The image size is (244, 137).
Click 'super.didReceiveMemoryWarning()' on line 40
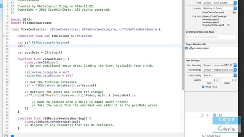click(53, 122)
